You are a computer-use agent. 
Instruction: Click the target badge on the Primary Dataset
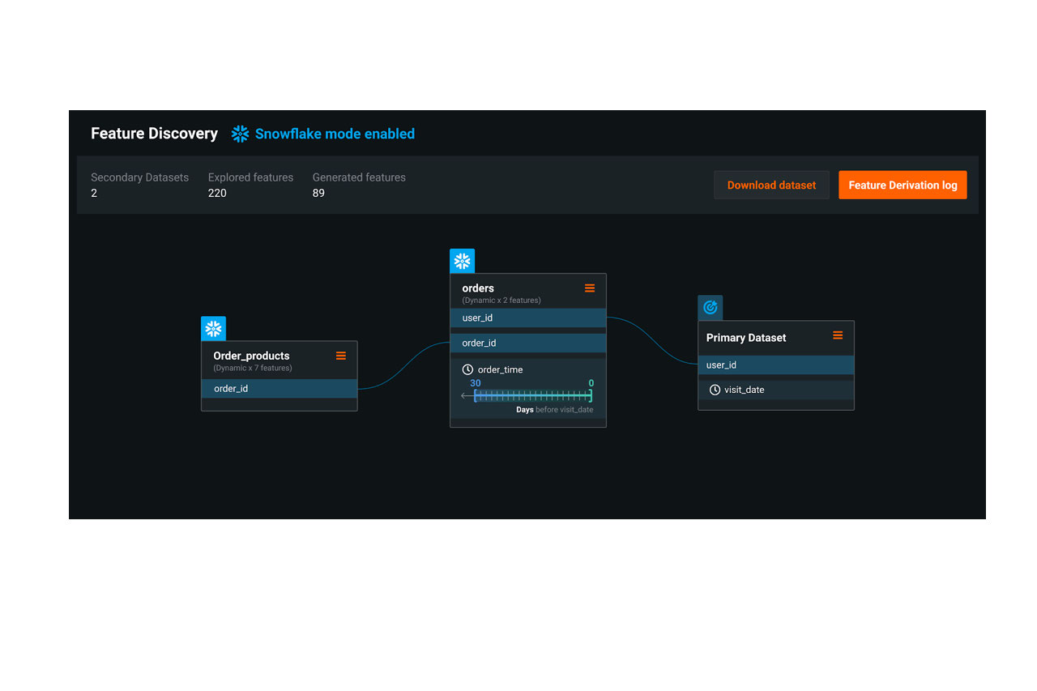tap(711, 307)
